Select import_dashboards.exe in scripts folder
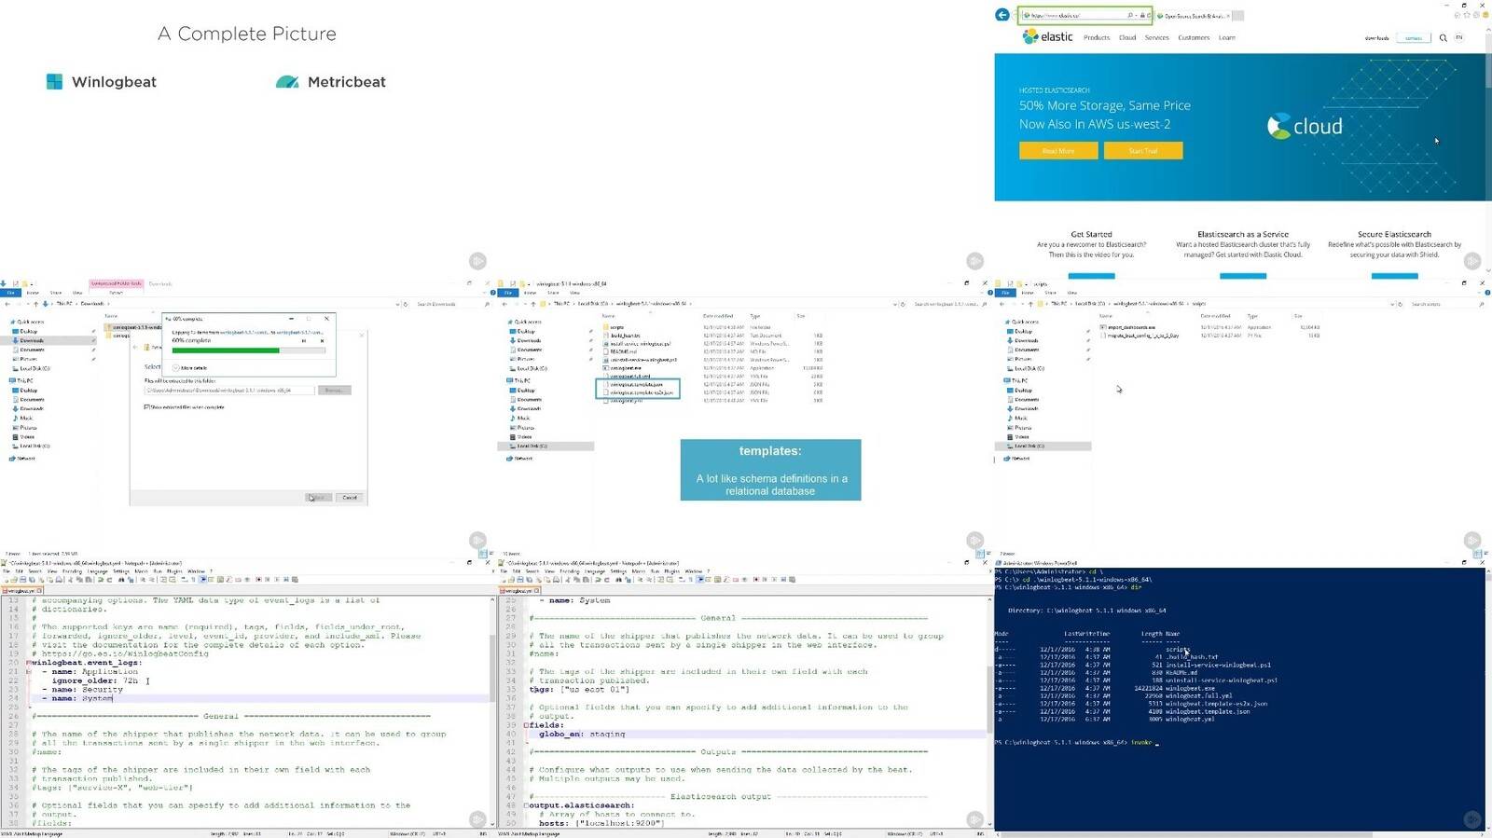The image size is (1492, 838). pos(1128,327)
